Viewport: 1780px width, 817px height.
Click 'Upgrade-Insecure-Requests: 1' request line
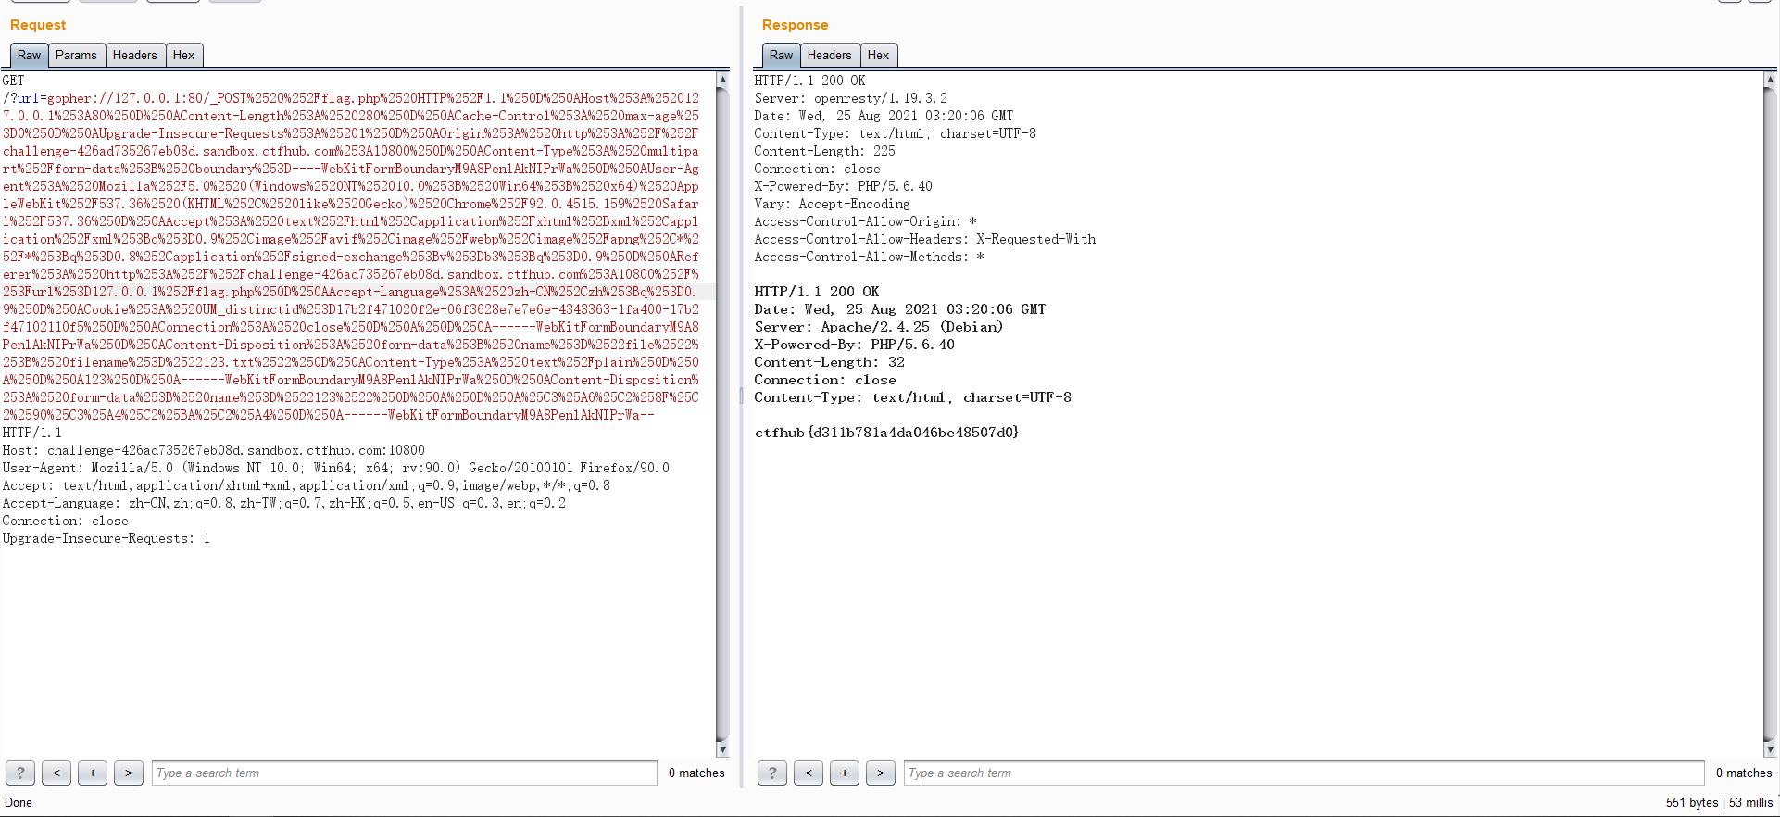[107, 538]
